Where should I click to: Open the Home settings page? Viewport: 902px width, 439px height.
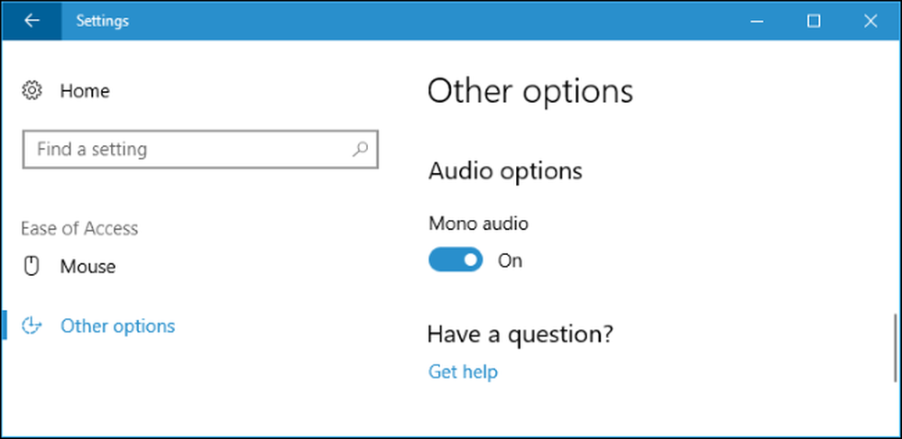tap(85, 91)
